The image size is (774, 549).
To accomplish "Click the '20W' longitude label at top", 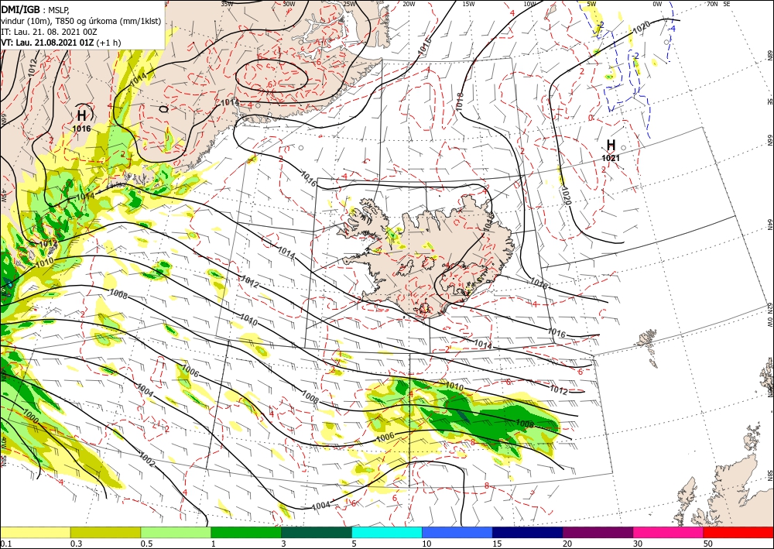I will click(x=409, y=4).
